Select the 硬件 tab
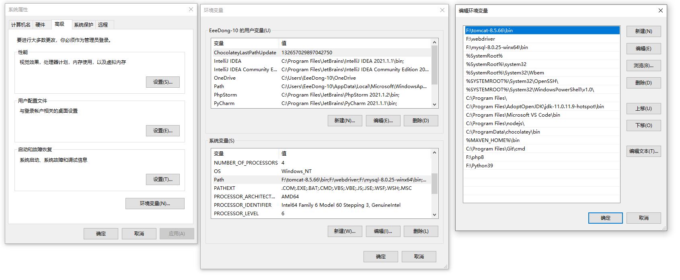This screenshot has height=280, width=680. [40, 25]
